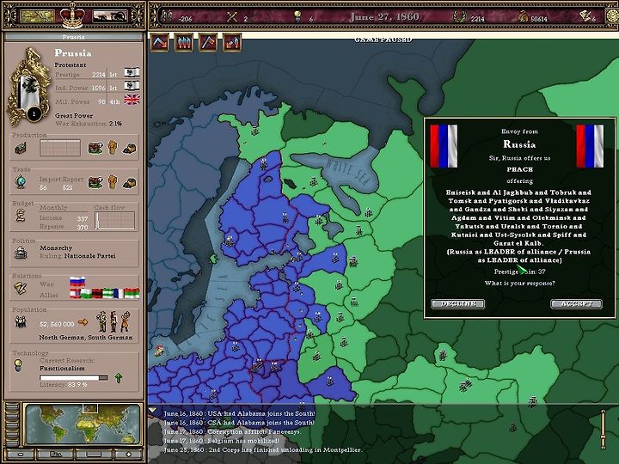
Task: Click the Prussia coat of arms portrait
Action: tap(28, 88)
